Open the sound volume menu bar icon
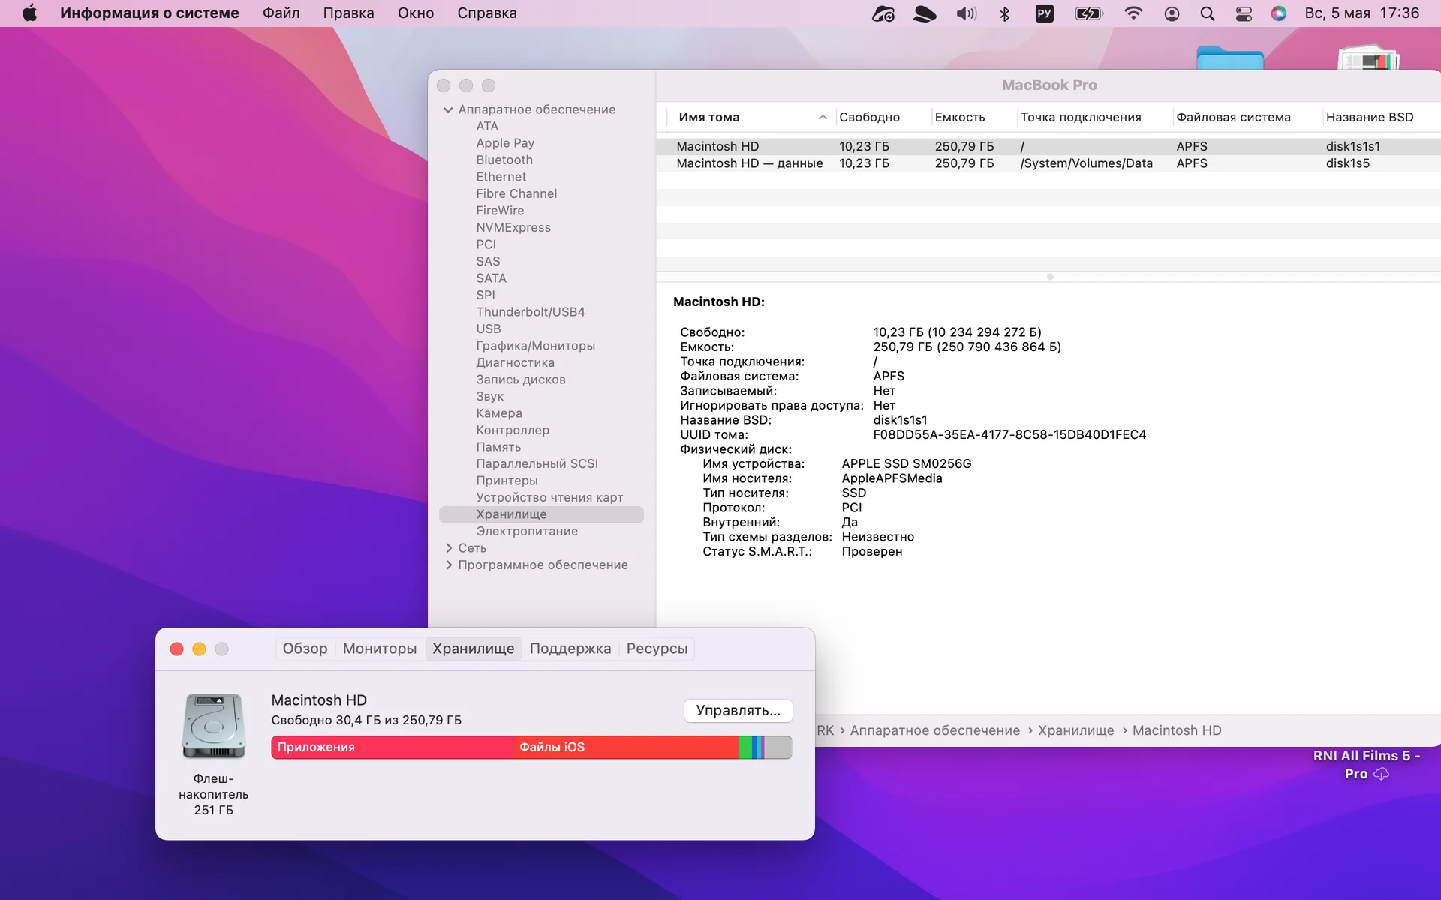This screenshot has height=900, width=1441. pyautogui.click(x=966, y=13)
